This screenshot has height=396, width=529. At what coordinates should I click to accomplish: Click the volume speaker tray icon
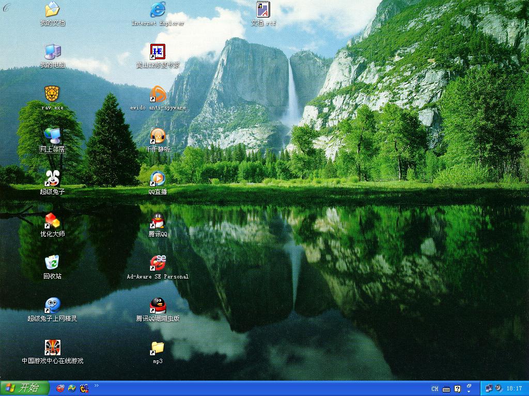[x=499, y=389]
